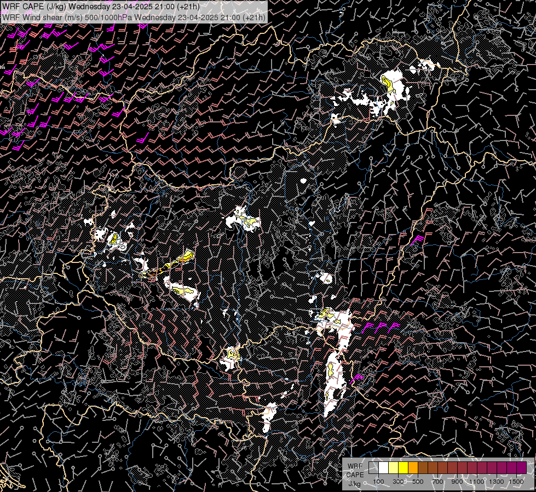This screenshot has width=536, height=492.
Task: Click the legend value 1100
Action: click(477, 482)
